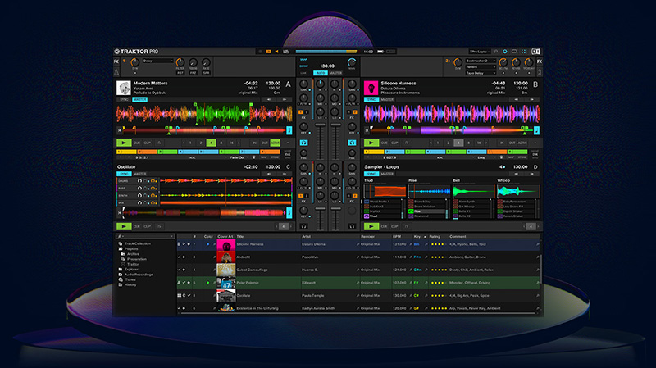Screen dimensions: 656x368
Task: Open preferences gear icon in header
Action: click(505, 52)
